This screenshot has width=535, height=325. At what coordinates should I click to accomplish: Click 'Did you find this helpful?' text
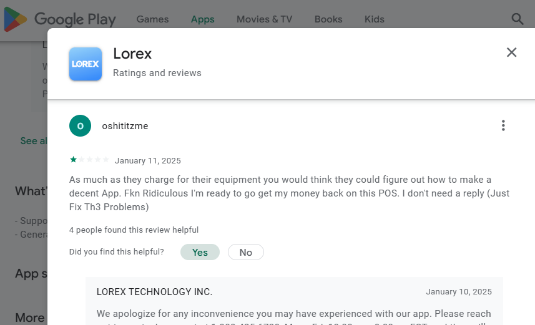(x=117, y=251)
